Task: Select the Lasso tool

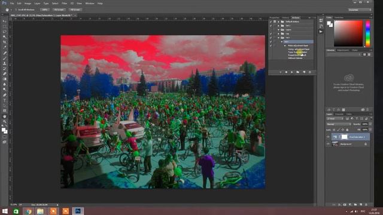Action: pos(4,32)
